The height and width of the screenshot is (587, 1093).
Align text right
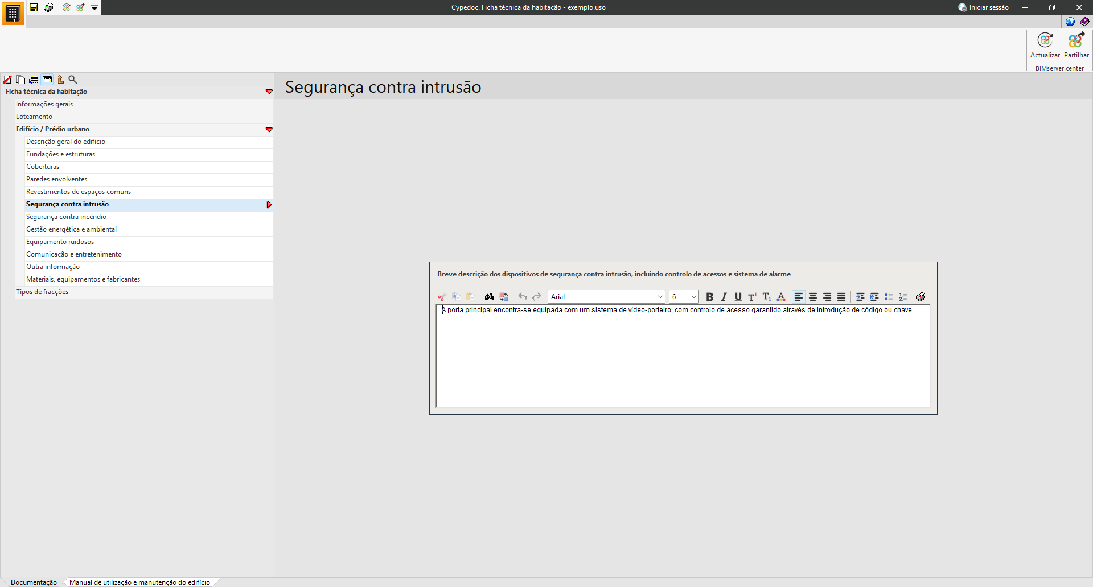pyautogui.click(x=827, y=297)
